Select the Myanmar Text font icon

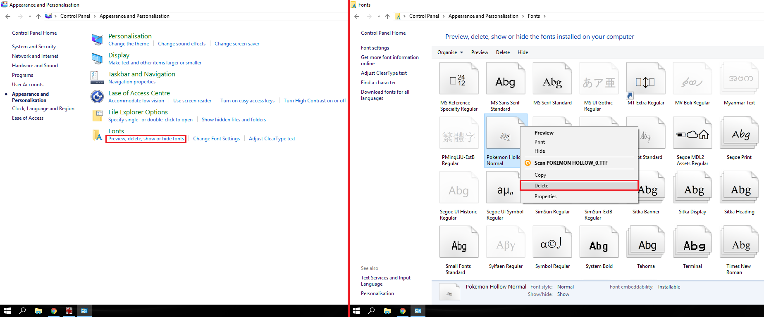pos(739,78)
